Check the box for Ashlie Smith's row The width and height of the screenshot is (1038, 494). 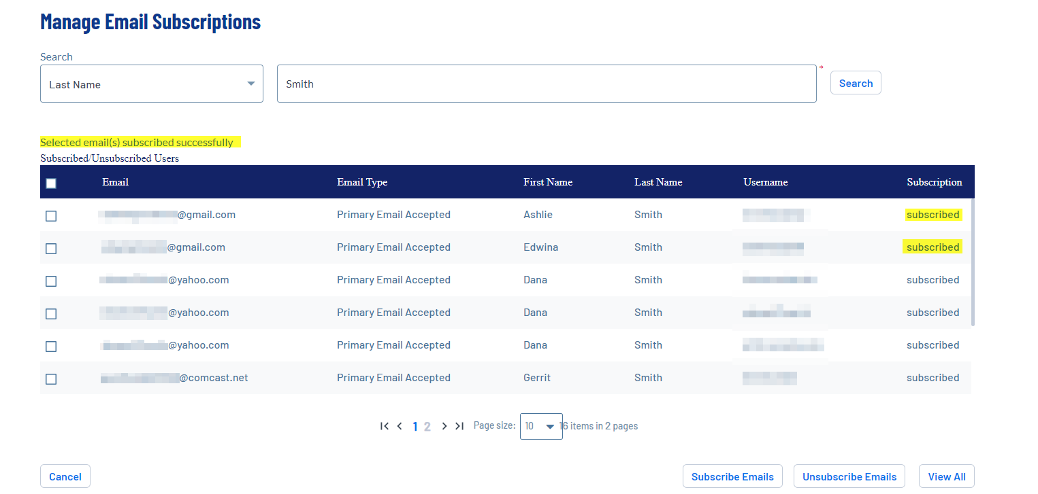51,215
